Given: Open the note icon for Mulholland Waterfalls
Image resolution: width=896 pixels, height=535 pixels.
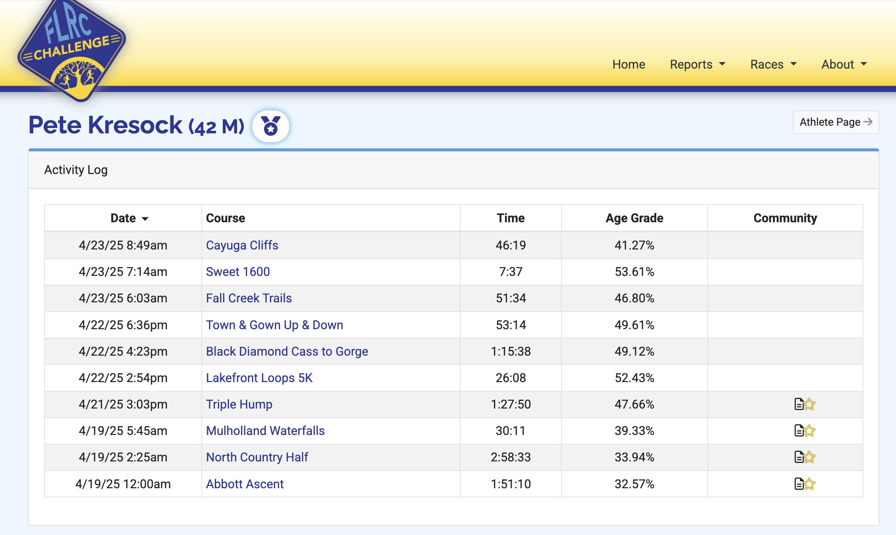Looking at the screenshot, I should point(799,431).
